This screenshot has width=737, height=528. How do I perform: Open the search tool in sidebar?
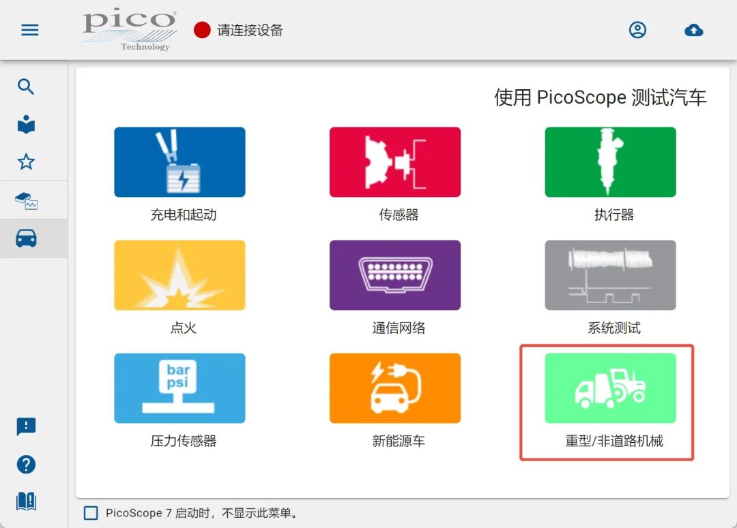[x=26, y=87]
